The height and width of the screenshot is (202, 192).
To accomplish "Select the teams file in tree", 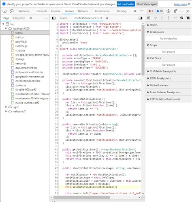I will [x=25, y=33].
